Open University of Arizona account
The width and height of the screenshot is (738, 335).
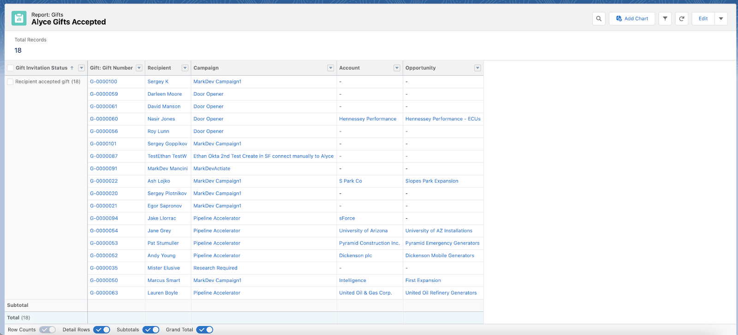click(x=363, y=231)
